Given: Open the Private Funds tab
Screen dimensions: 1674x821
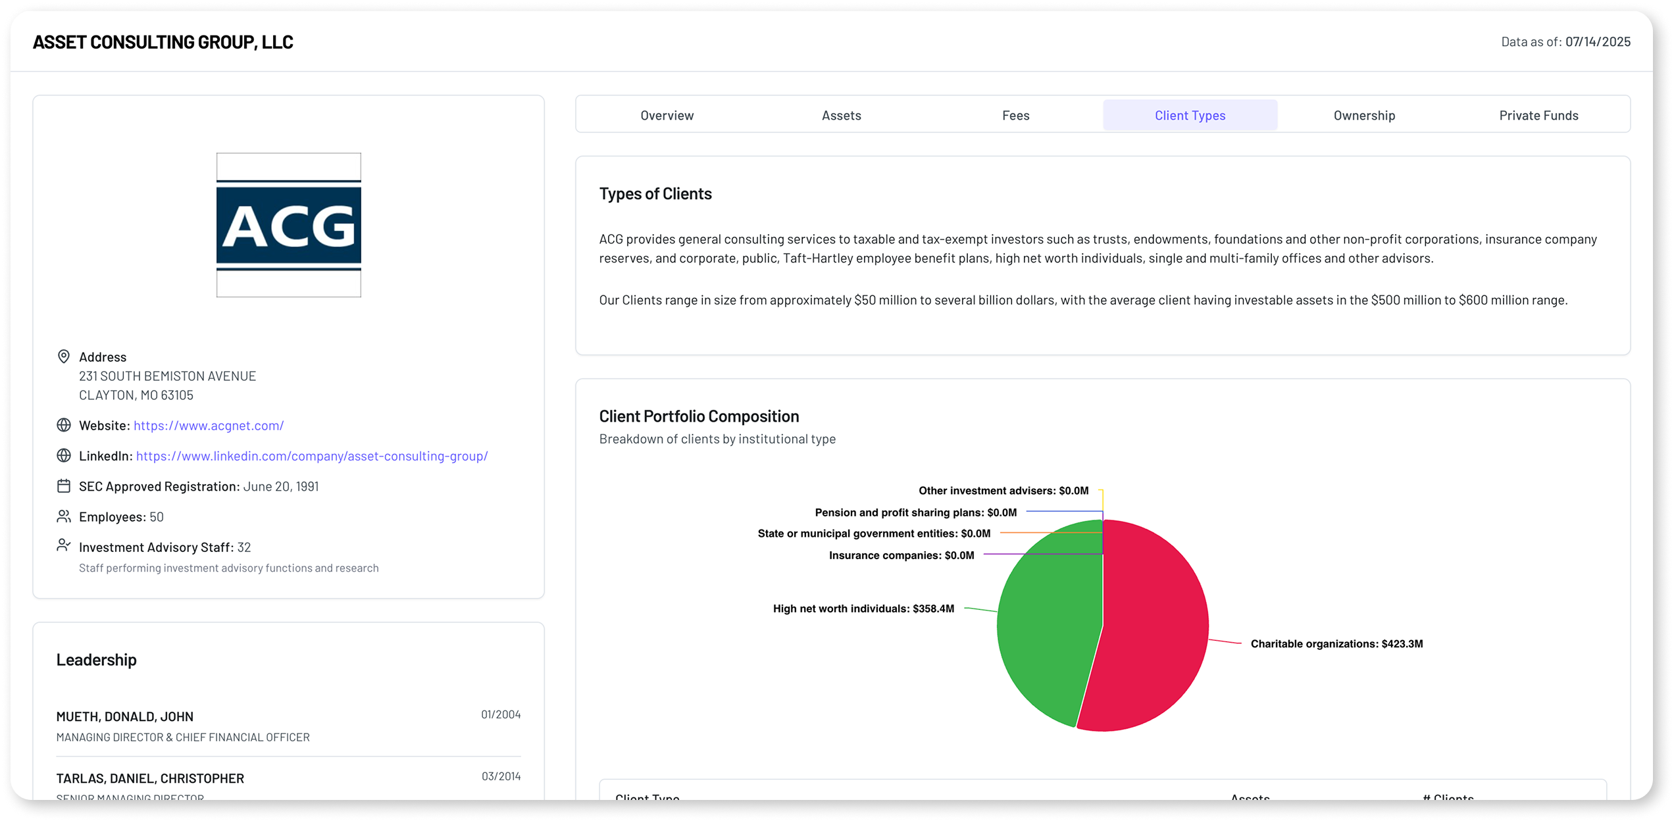Looking at the screenshot, I should click(x=1538, y=114).
